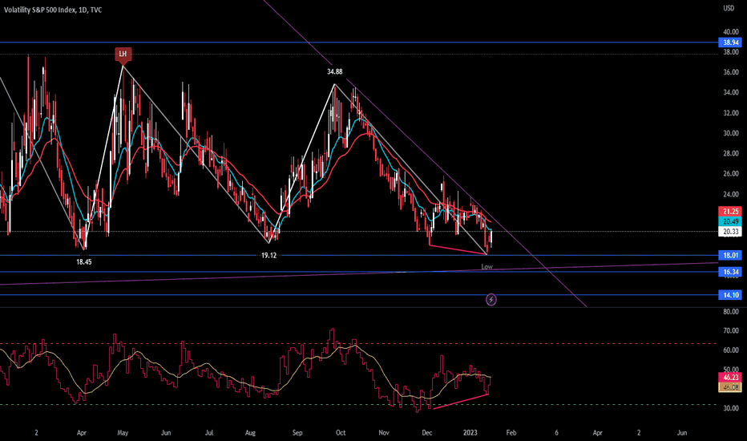Click the 40.00 price scale value
The height and width of the screenshot is (441, 747).
coord(731,32)
